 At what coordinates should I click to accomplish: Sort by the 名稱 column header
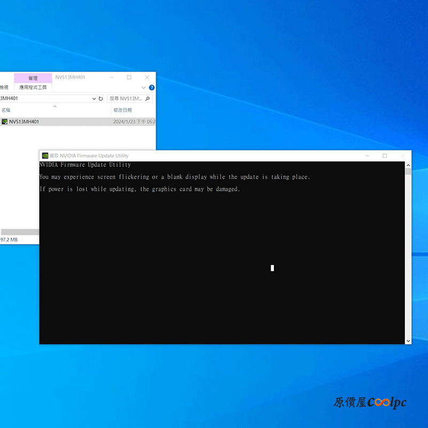(x=6, y=110)
